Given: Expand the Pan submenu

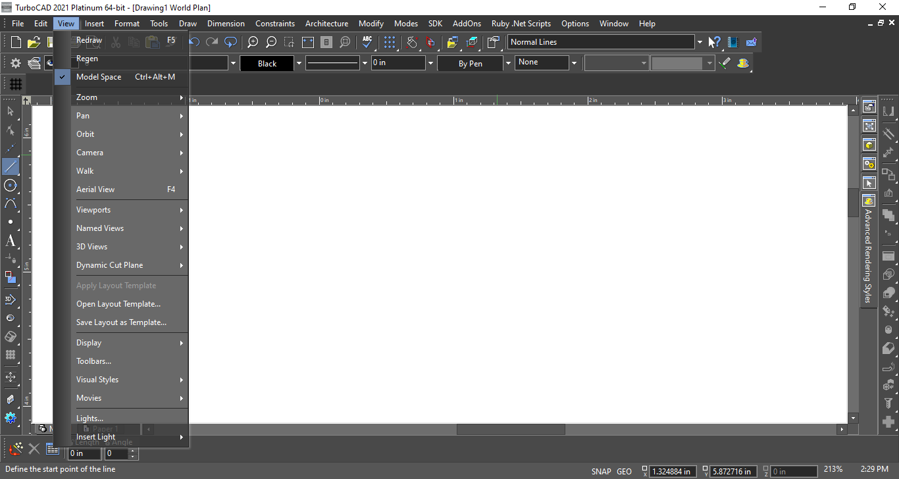Looking at the screenshot, I should click(121, 116).
